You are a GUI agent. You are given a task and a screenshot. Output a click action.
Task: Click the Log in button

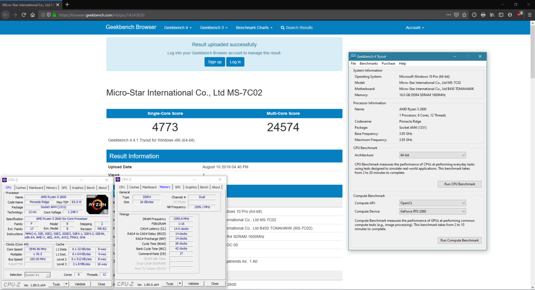coord(235,62)
